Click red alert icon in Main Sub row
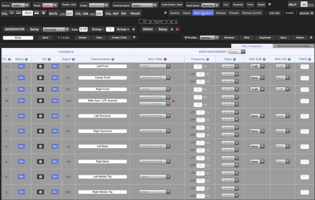315x200 pixels. 173,101
